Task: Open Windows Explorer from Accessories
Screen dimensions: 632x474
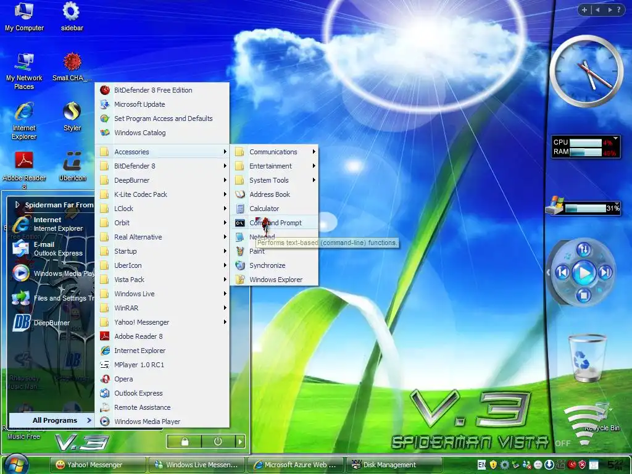Action: [x=275, y=280]
